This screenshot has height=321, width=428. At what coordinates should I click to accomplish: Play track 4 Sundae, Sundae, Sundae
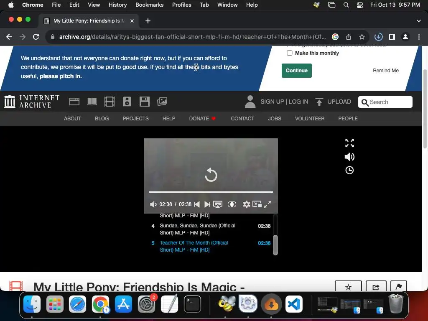tap(211, 229)
